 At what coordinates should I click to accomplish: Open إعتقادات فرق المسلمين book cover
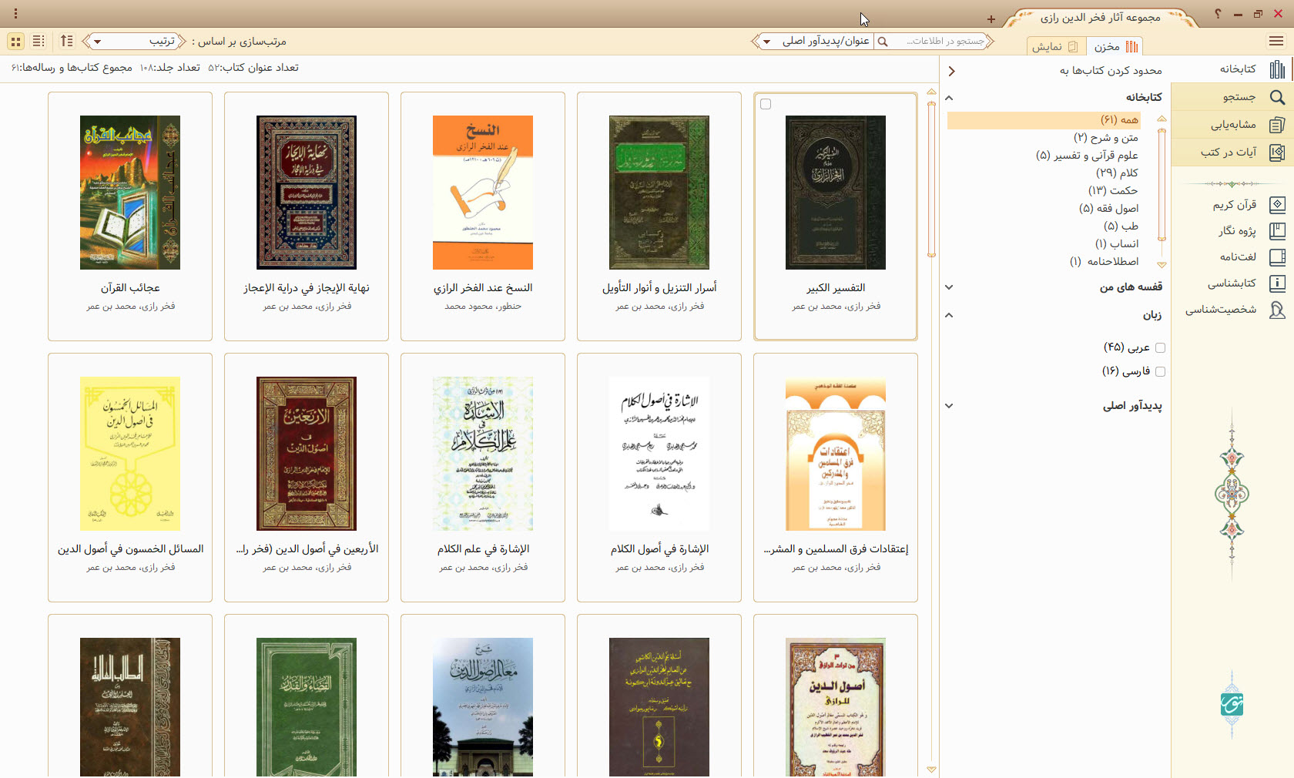pyautogui.click(x=836, y=454)
